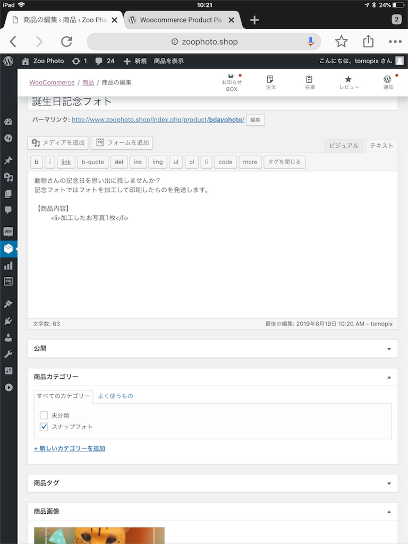Viewport: 408px width, 544px height.
Task: Open Analytics bar chart sidebar icon
Action: 8,266
